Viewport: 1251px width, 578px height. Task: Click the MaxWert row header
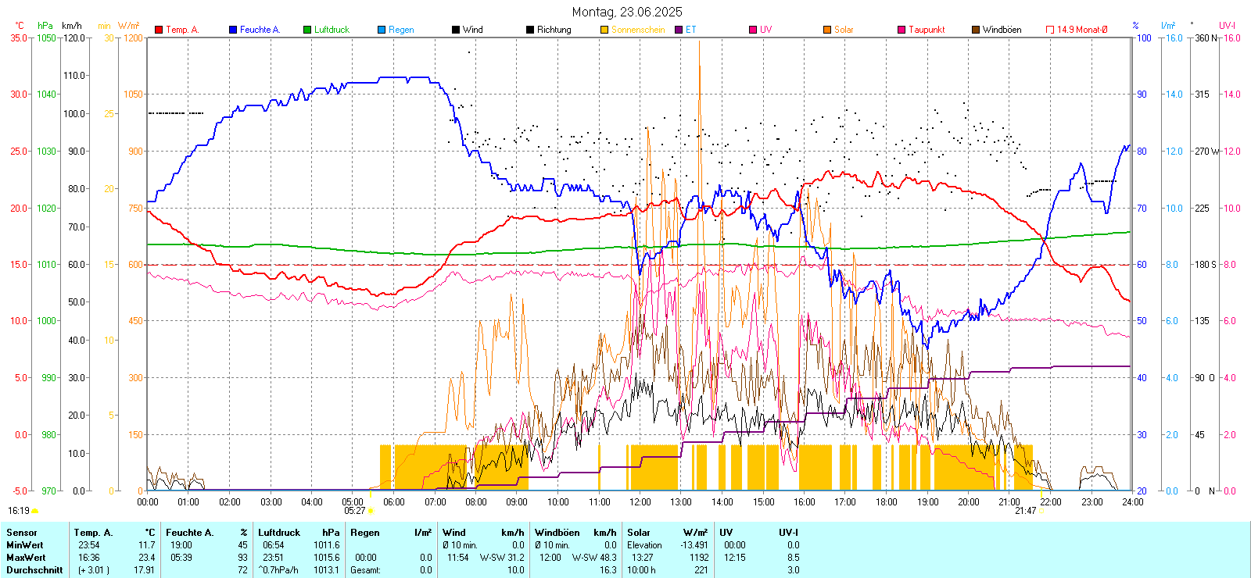click(26, 558)
